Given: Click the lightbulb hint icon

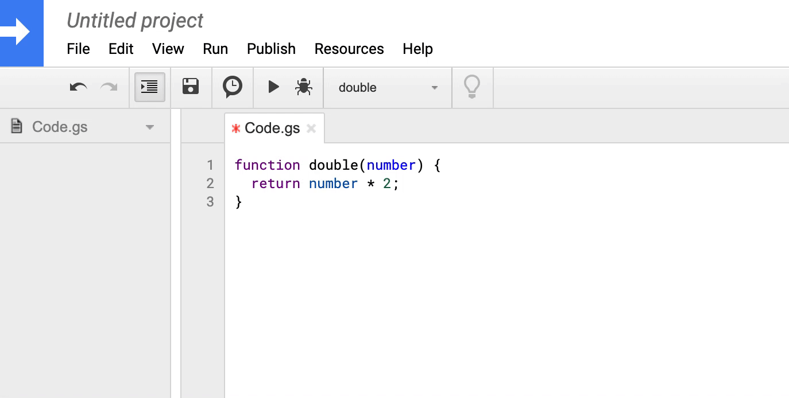Looking at the screenshot, I should click(471, 87).
